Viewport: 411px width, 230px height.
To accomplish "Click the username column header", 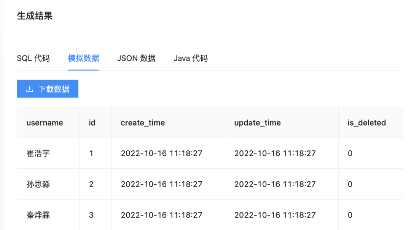I will click(45, 123).
